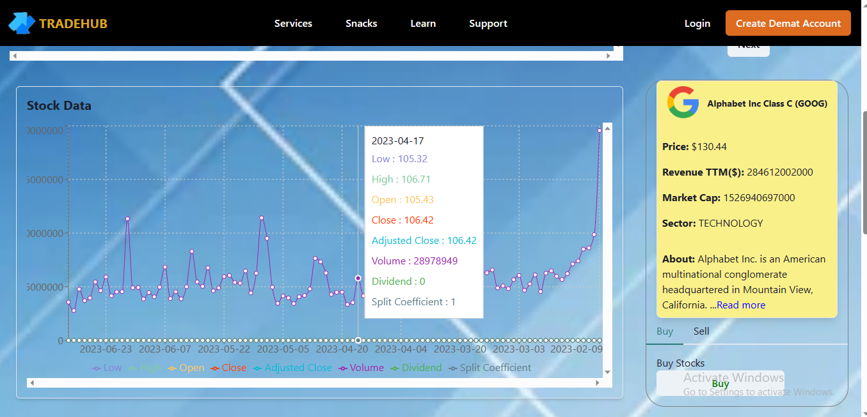Click the down arrow of the chart's vertical scrollbar
Screen dimensions: 867x417
pos(607,372)
